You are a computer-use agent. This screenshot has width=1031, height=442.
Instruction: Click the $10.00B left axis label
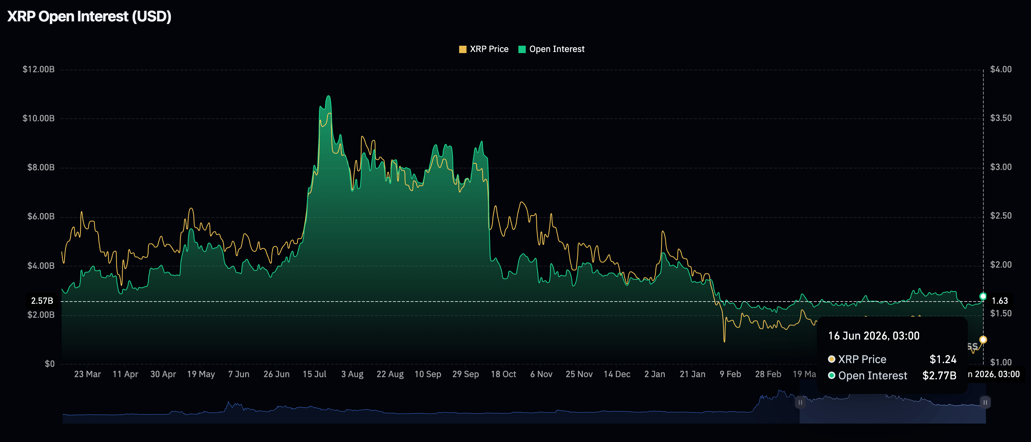pos(38,118)
